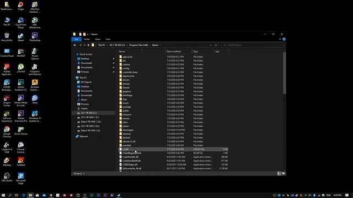Screen dimensions: 353x198
Task: Select the Driver Genius desktop shortcut
Action: click(x=21, y=131)
